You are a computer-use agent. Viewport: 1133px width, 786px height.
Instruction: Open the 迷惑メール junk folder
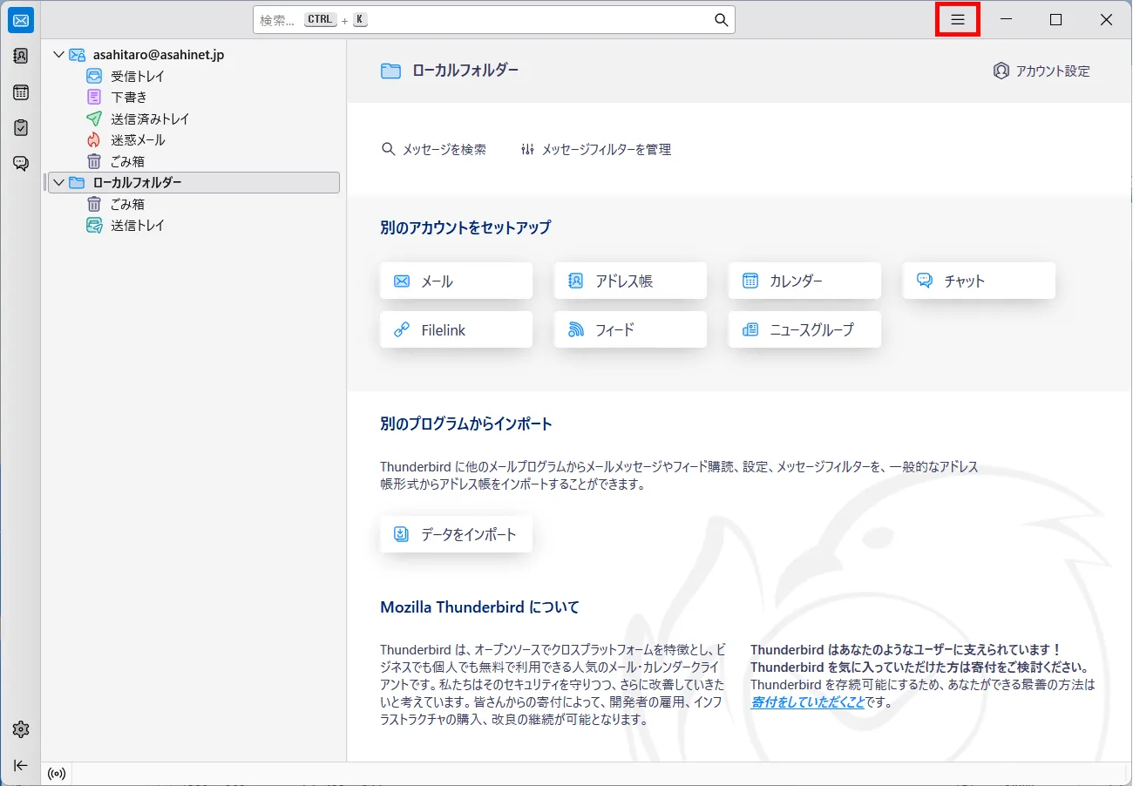(x=137, y=139)
